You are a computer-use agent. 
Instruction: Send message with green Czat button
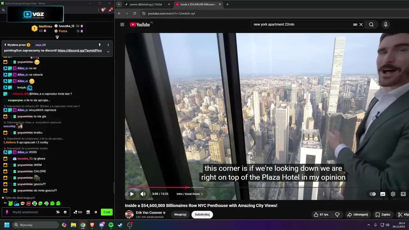[107, 212]
